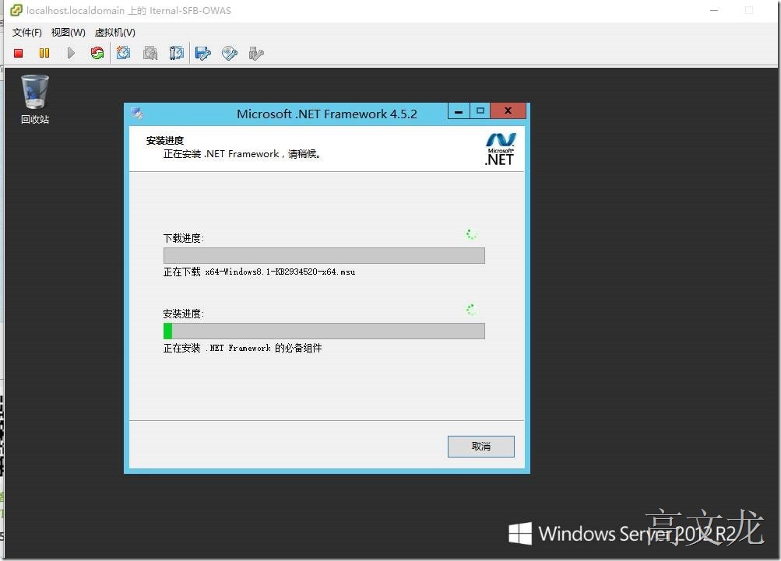Click the 取消 cancel button
The image size is (781, 561).
[480, 447]
